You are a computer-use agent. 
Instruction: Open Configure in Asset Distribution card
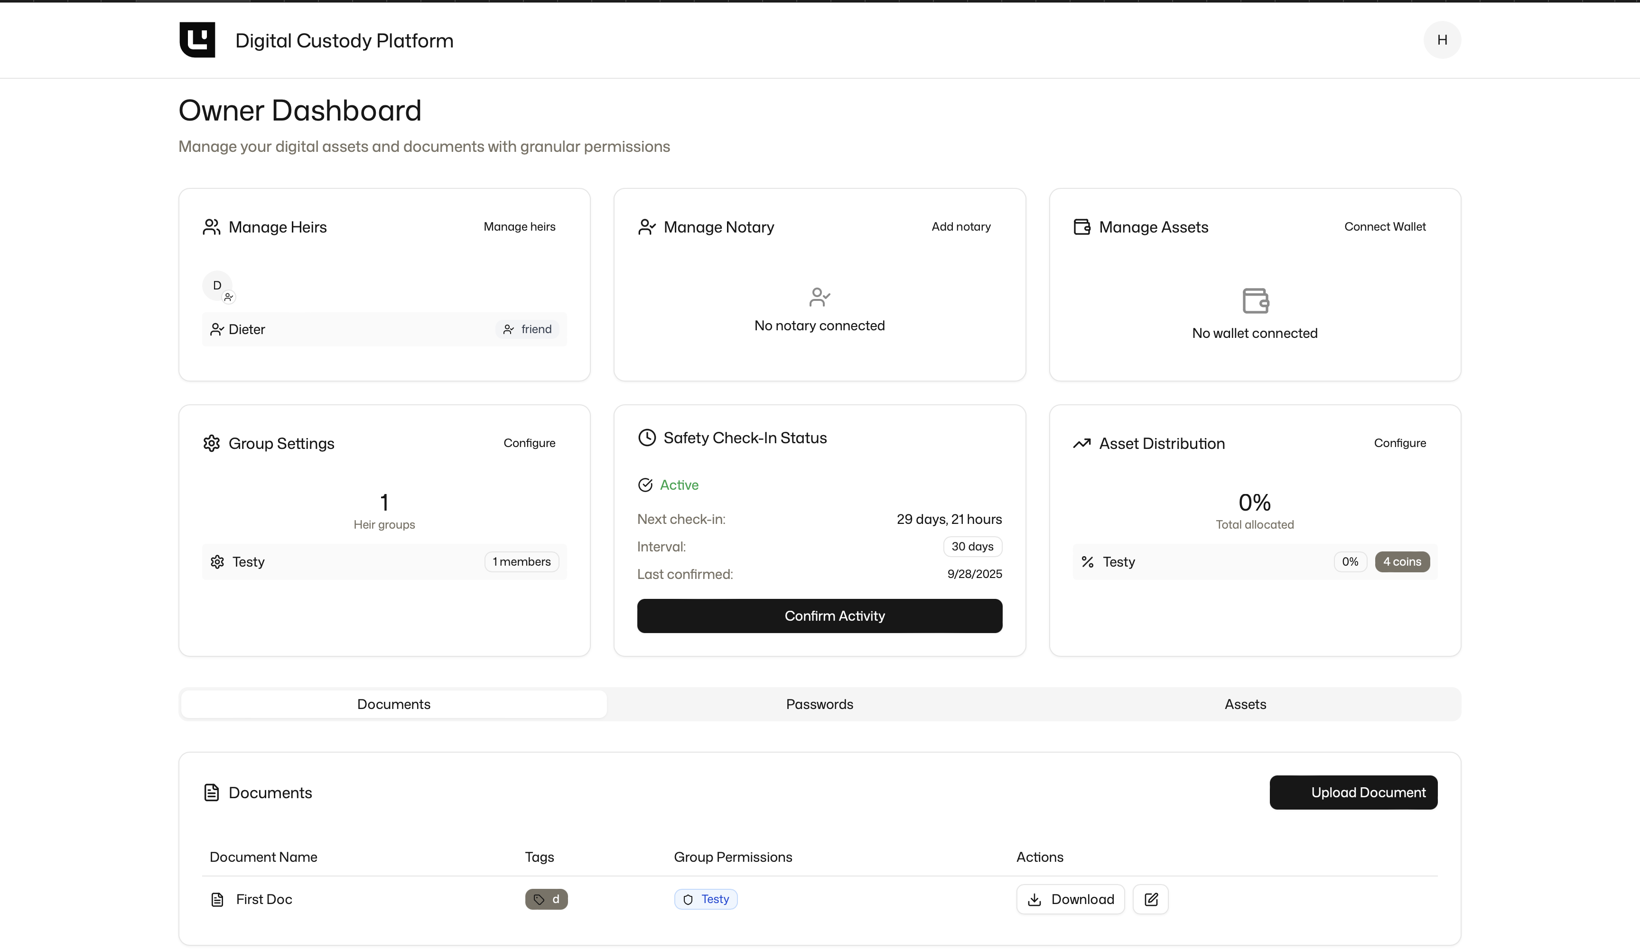coord(1400,443)
